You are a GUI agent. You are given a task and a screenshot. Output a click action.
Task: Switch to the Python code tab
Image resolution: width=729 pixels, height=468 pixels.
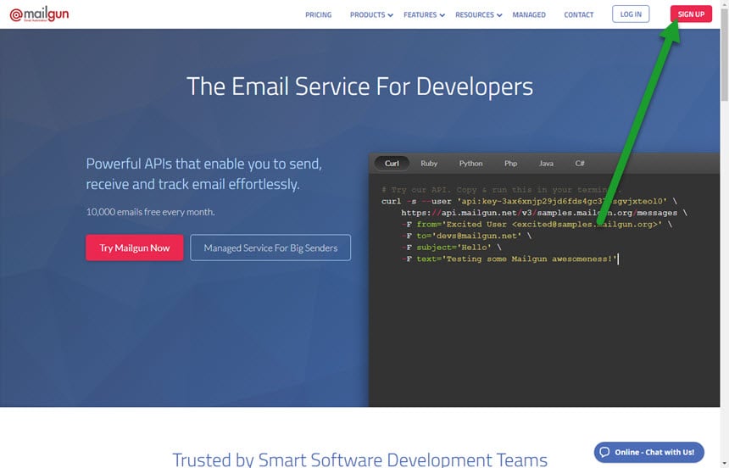pos(471,164)
